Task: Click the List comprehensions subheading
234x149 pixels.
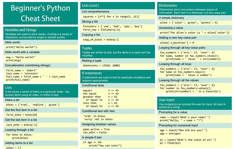Action: click(96, 11)
